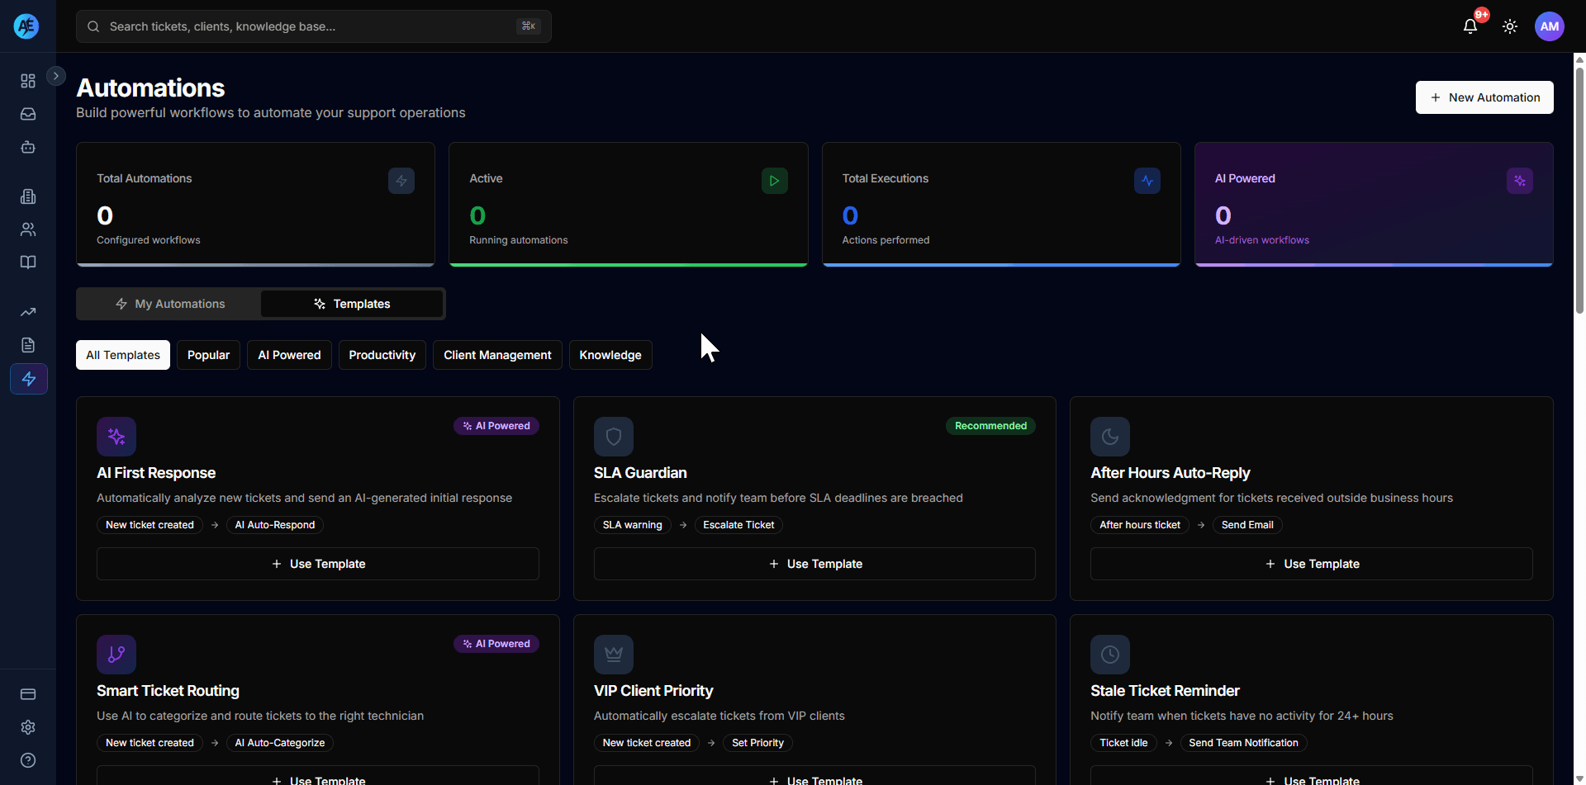
Task: Select the Team members icon in sidebar
Action: 28,229
